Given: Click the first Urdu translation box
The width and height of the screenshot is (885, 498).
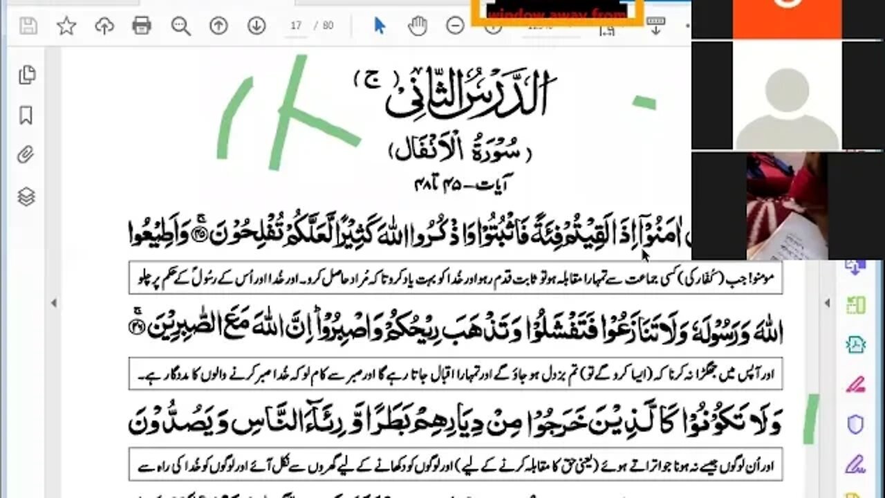Looking at the screenshot, I should pyautogui.click(x=456, y=277).
